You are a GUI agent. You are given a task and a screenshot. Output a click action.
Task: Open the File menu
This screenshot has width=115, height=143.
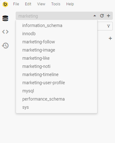(x=16, y=4)
